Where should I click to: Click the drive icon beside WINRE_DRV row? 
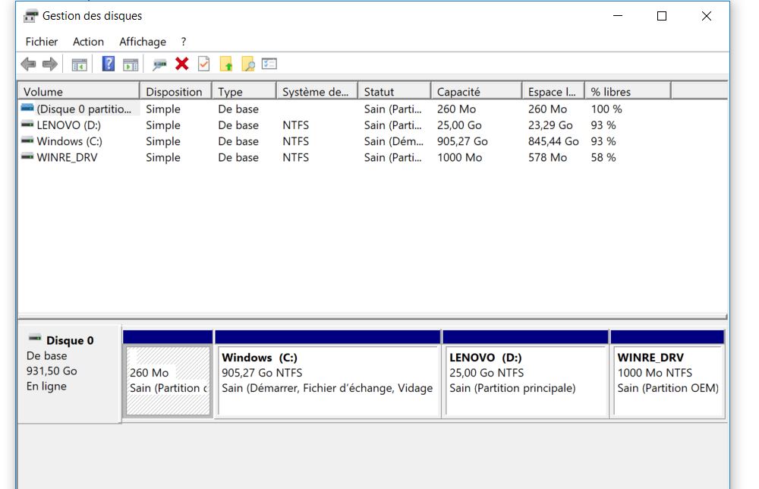(27, 157)
